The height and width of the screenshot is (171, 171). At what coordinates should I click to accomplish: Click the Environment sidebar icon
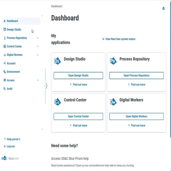coord(5,72)
